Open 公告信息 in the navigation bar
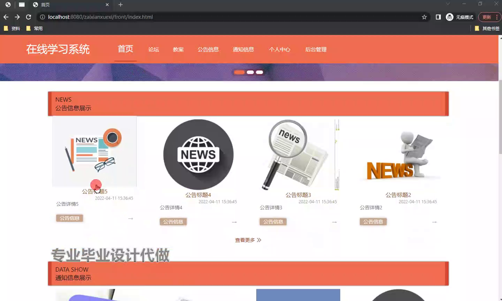Screen dimensions: 502x301 tap(208, 49)
